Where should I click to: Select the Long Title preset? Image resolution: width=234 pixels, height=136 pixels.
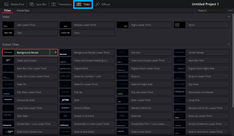point(202,100)
